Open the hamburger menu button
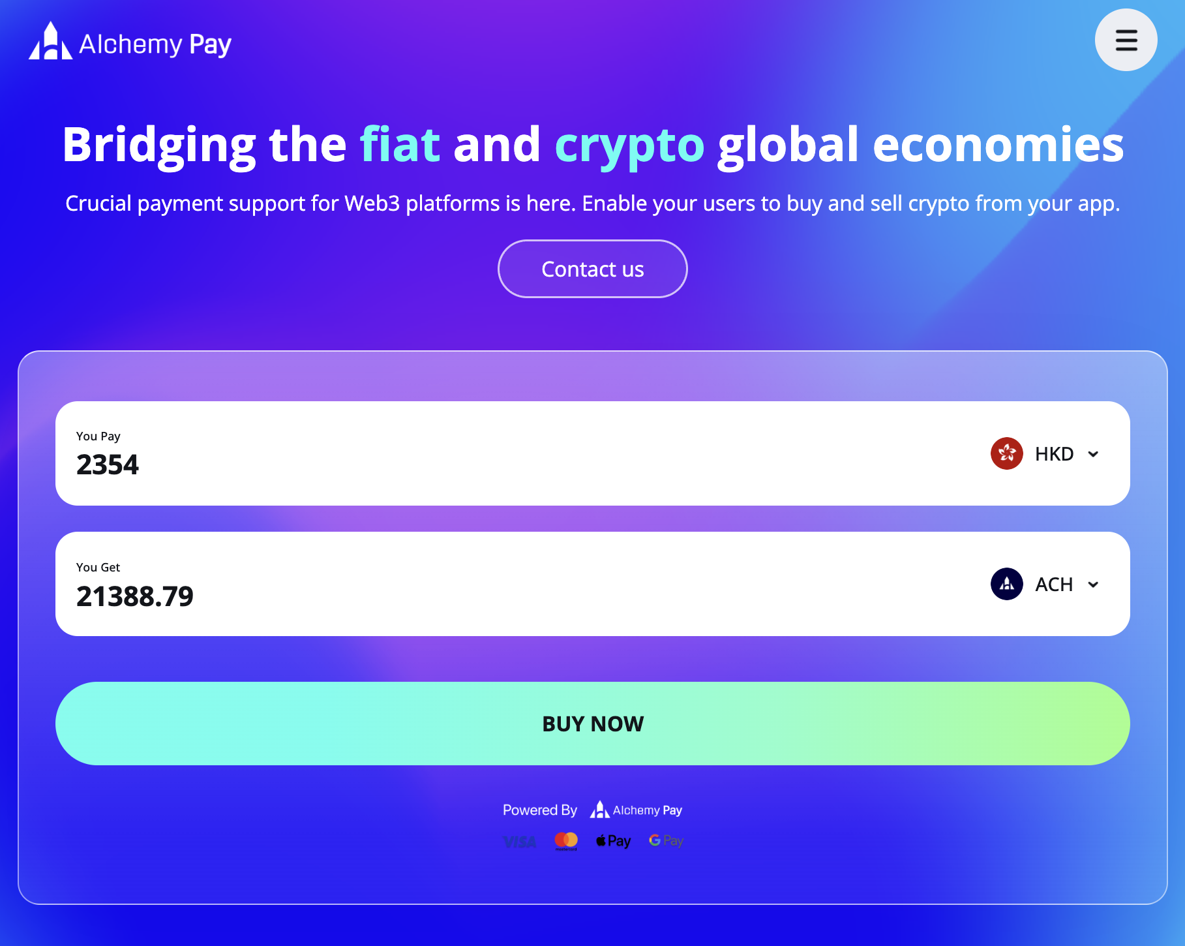 point(1126,40)
